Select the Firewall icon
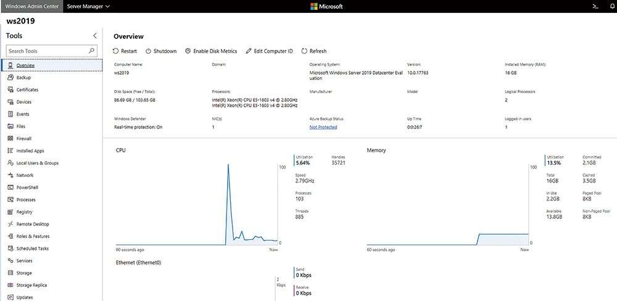Image resolution: width=617 pixels, height=301 pixels. (x=10, y=139)
